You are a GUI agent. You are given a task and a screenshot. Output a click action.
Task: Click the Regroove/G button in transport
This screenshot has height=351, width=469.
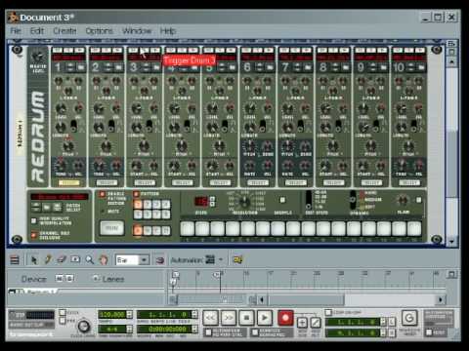tap(409, 318)
